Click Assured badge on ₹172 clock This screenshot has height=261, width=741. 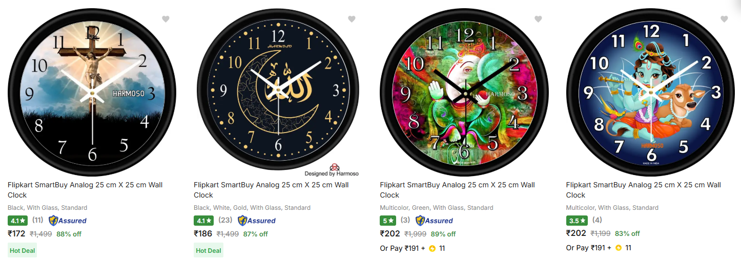68,221
